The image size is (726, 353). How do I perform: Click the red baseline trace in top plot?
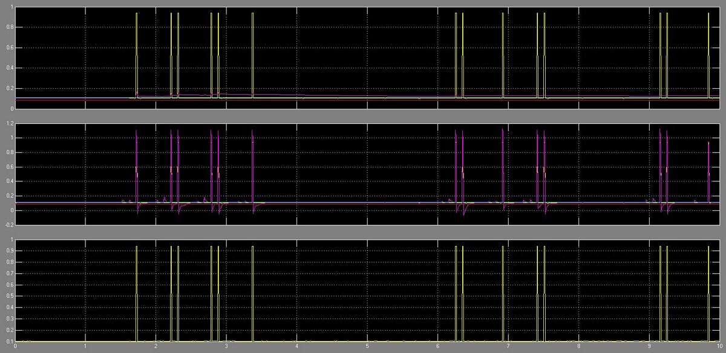coord(363,100)
